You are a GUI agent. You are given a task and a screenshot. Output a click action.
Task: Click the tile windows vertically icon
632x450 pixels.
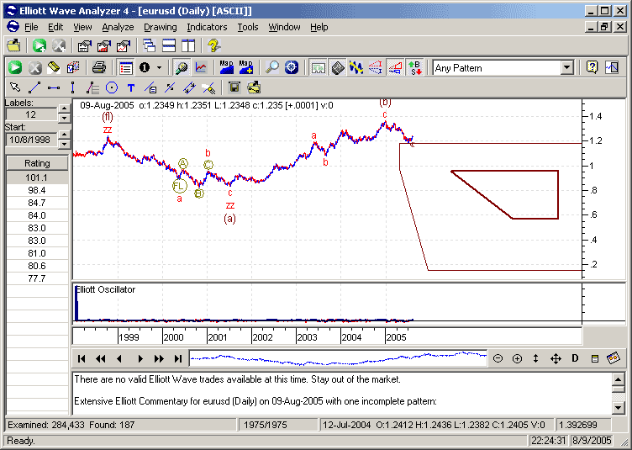pyautogui.click(x=188, y=45)
